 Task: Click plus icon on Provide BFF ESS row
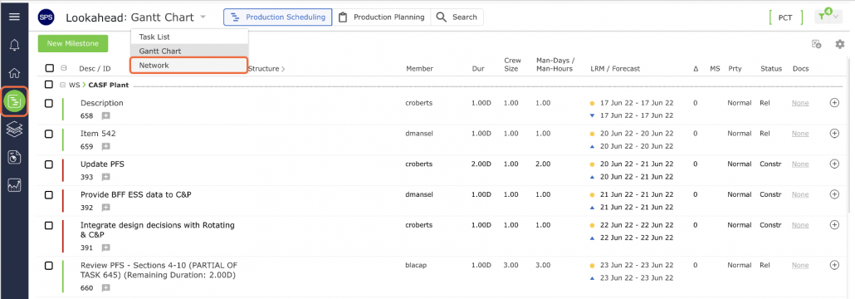pyautogui.click(x=833, y=194)
